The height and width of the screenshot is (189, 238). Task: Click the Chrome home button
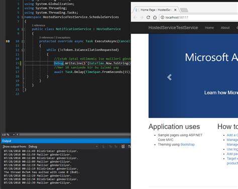click(x=155, y=18)
